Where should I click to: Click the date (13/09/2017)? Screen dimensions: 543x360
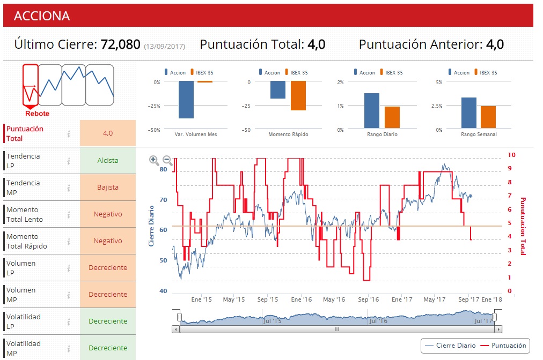click(165, 47)
